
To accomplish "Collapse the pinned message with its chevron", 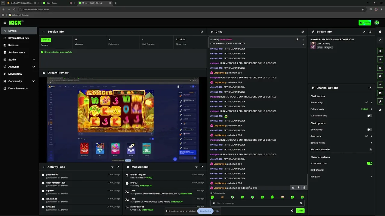I will (303, 44).
